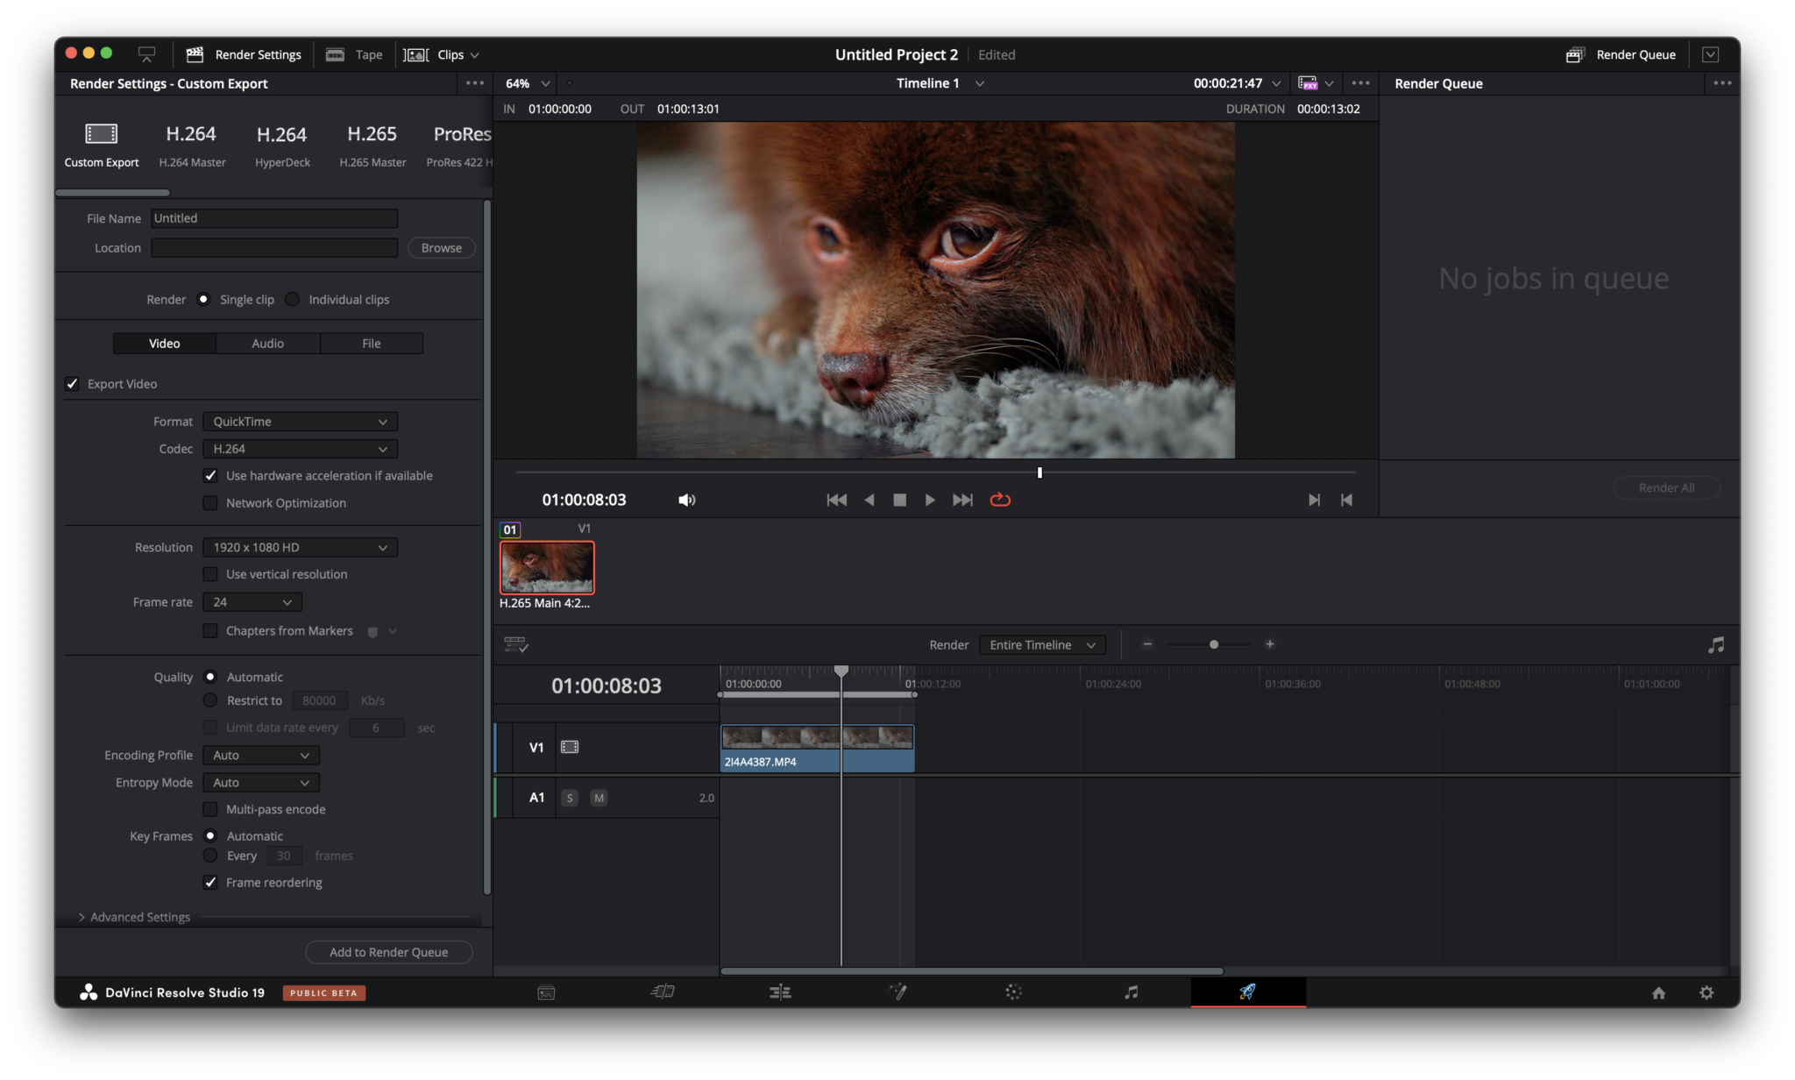
Task: Open the Color page icon
Action: pyautogui.click(x=1014, y=991)
